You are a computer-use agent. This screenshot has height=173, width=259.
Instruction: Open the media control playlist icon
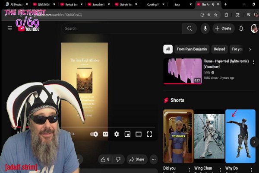[249, 15]
